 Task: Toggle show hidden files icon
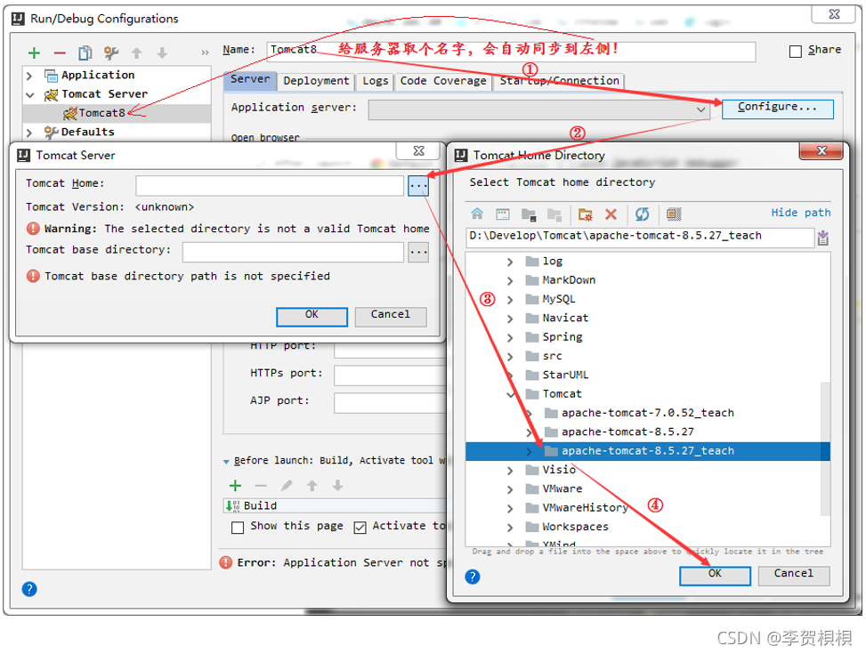[674, 214]
